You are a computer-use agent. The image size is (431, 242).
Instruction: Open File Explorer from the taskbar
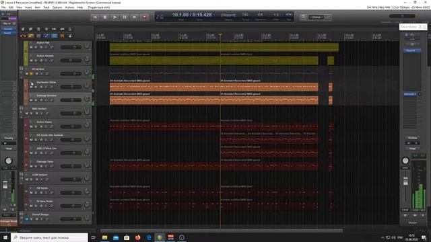[x=105, y=237]
